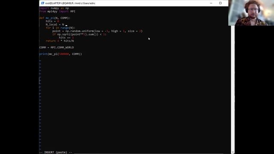The height and width of the screenshot is (154, 274).
Task: Click the 'if np.sqrt((point**2).sum())' line
Action: [79, 34]
